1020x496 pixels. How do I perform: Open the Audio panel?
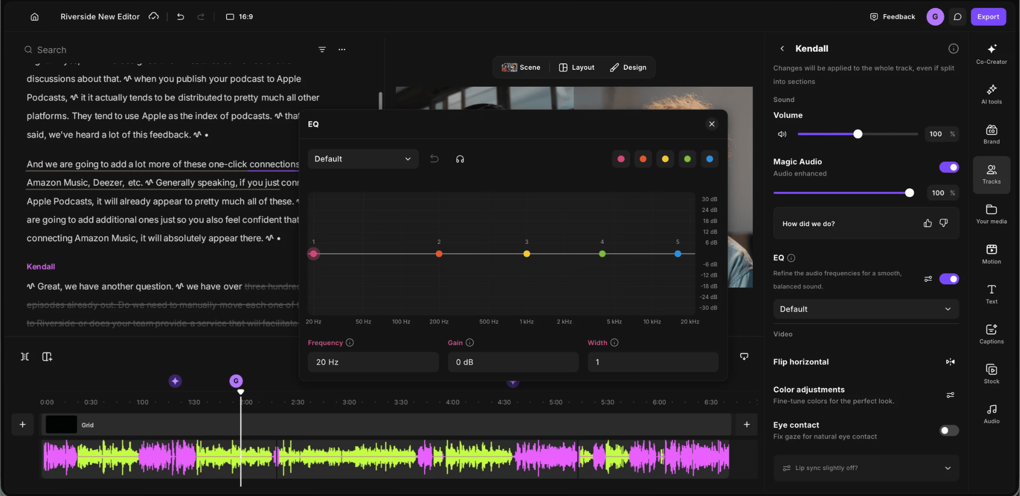click(991, 413)
